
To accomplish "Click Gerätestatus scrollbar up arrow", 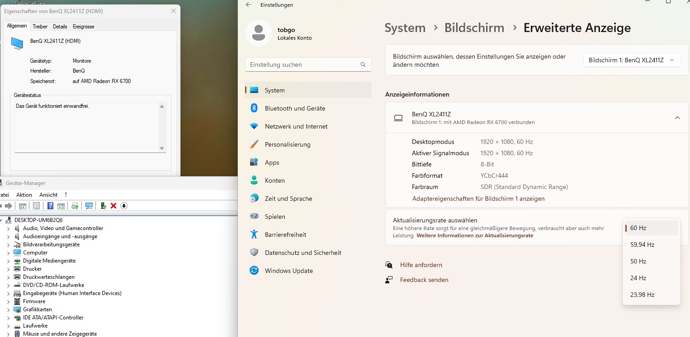I will pyautogui.click(x=162, y=106).
